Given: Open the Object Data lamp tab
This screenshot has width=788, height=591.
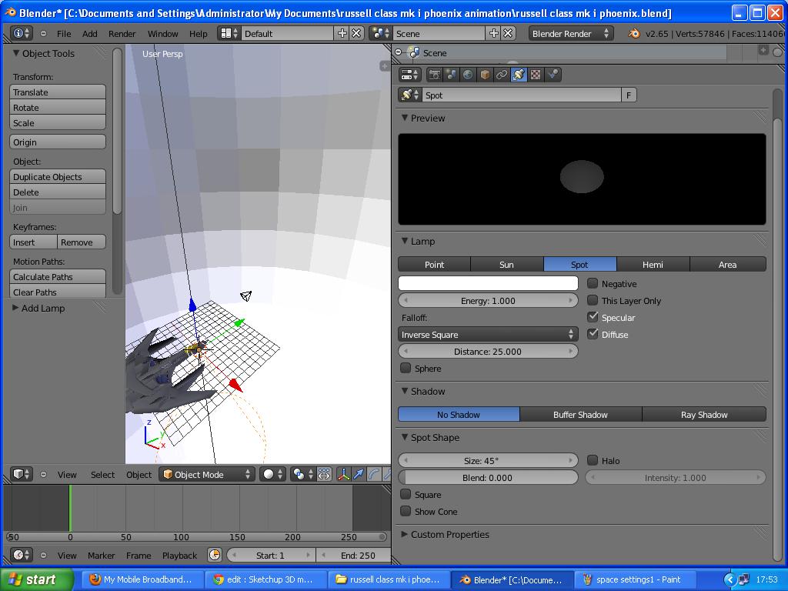Looking at the screenshot, I should click(519, 75).
